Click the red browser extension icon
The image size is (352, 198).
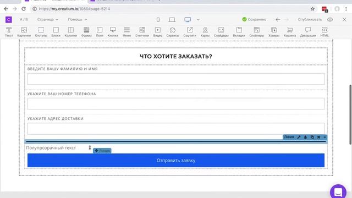[324, 9]
